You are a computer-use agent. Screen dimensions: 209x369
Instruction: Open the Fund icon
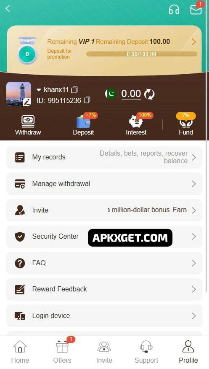[186, 122]
